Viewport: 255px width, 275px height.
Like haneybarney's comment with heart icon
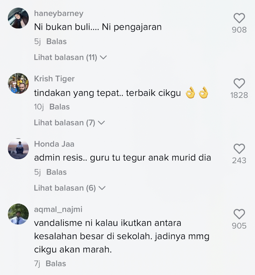[239, 18]
